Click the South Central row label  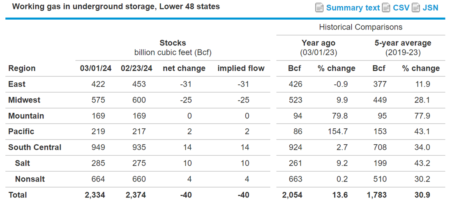[x=35, y=148]
